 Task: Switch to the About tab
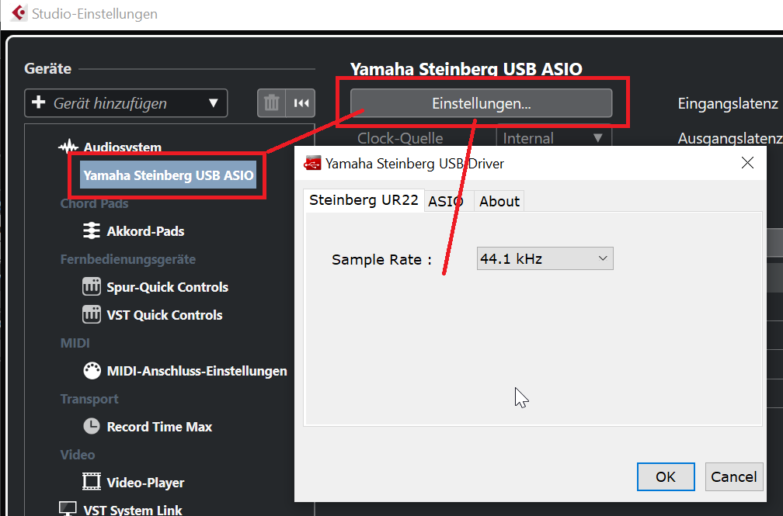tap(499, 201)
